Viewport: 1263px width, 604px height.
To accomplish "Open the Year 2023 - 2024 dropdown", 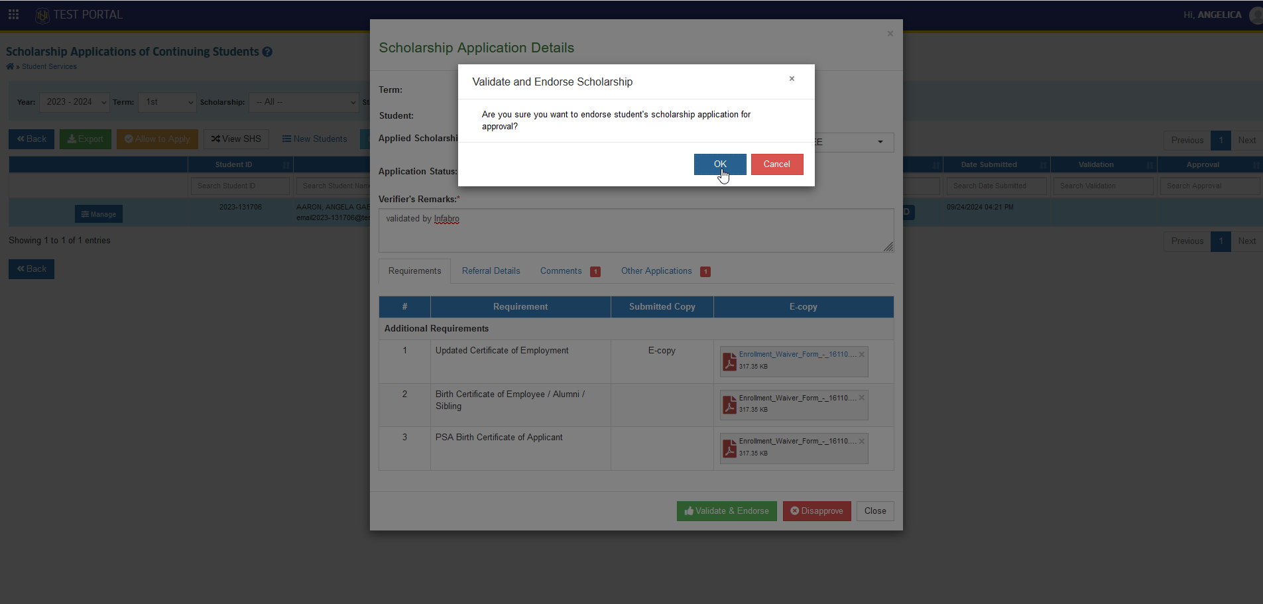I will 74,102.
